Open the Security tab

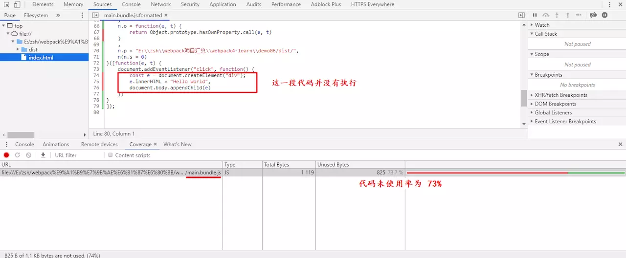coord(190,4)
